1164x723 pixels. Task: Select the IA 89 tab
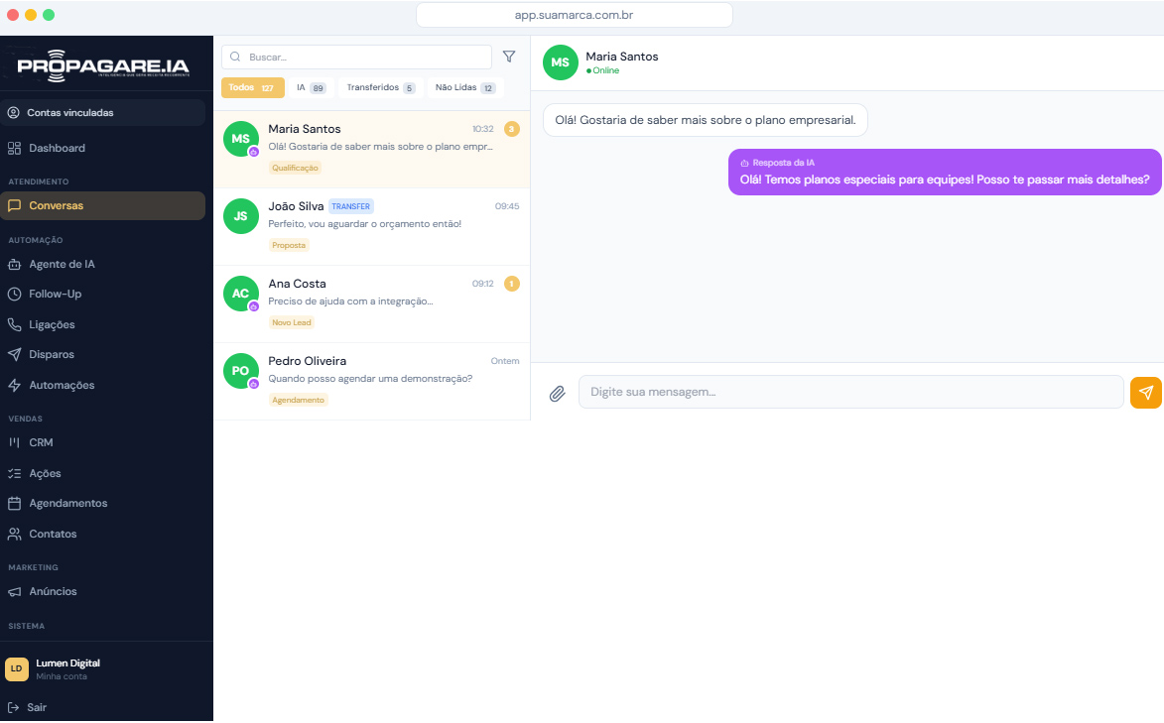point(311,87)
